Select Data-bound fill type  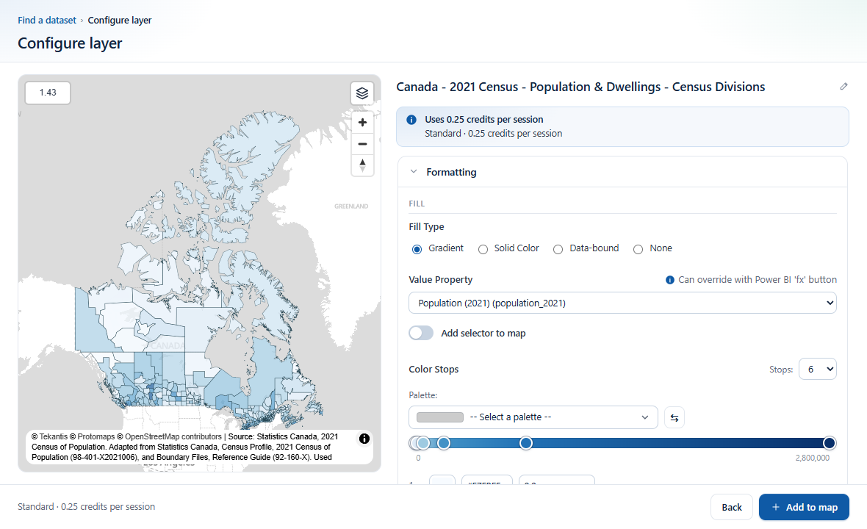(558, 249)
